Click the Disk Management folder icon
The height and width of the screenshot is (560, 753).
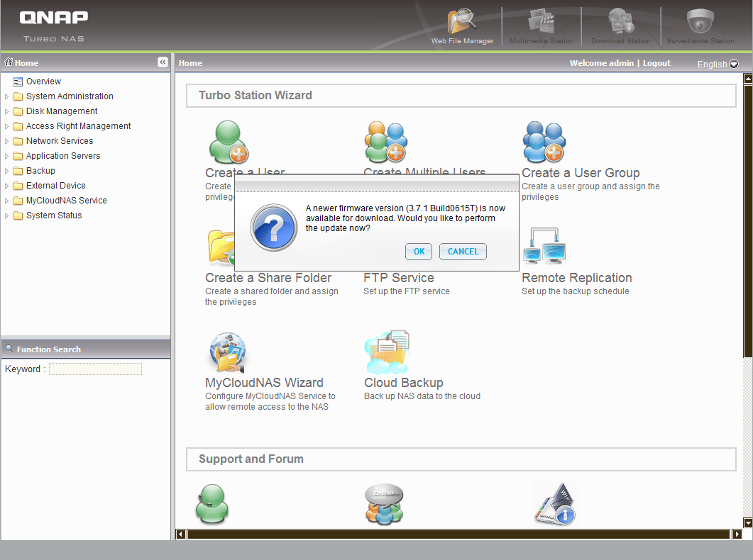tap(18, 111)
